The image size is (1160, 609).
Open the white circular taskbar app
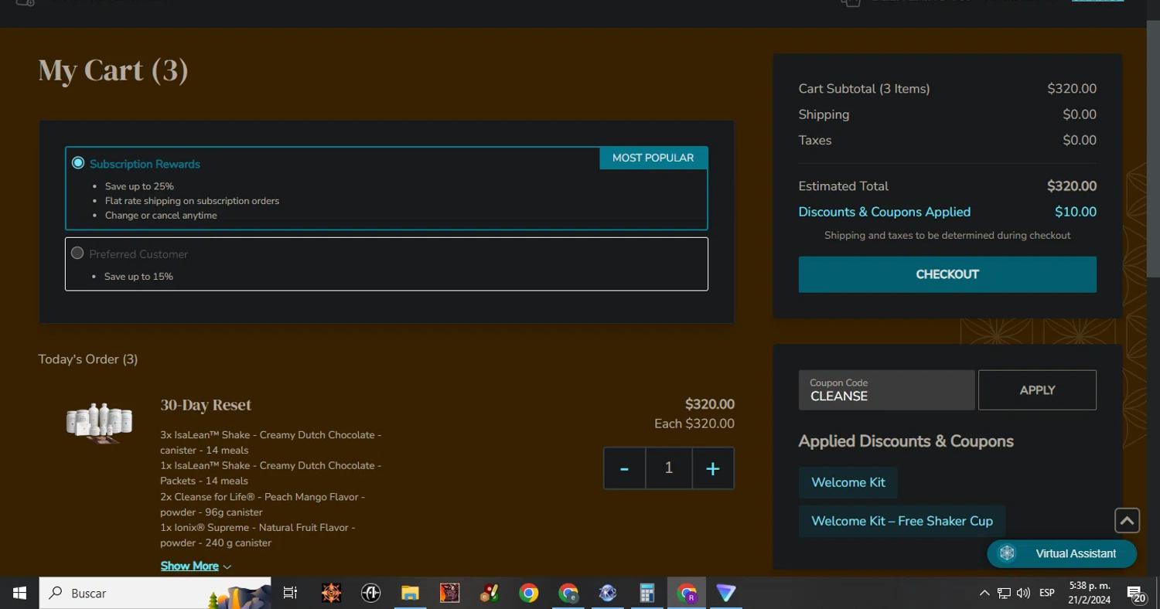point(371,593)
